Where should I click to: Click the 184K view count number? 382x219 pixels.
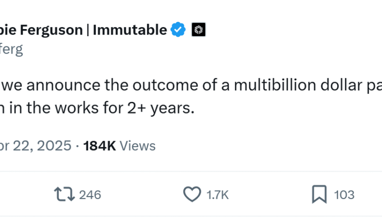pyautogui.click(x=100, y=146)
